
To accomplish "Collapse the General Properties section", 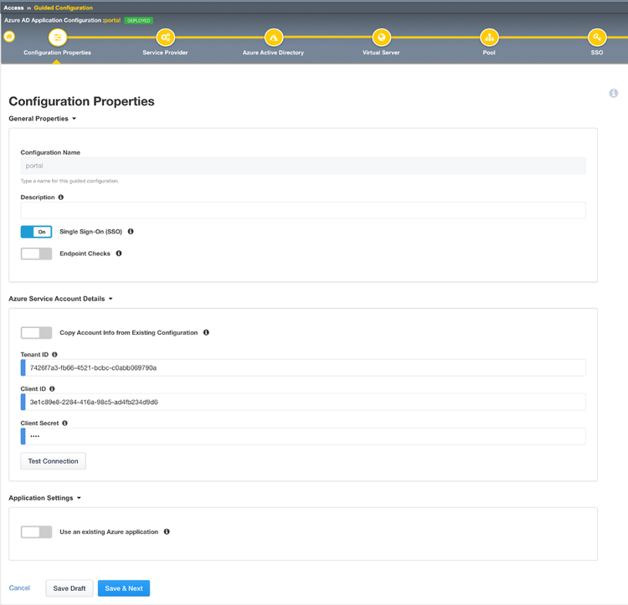I will click(x=43, y=119).
